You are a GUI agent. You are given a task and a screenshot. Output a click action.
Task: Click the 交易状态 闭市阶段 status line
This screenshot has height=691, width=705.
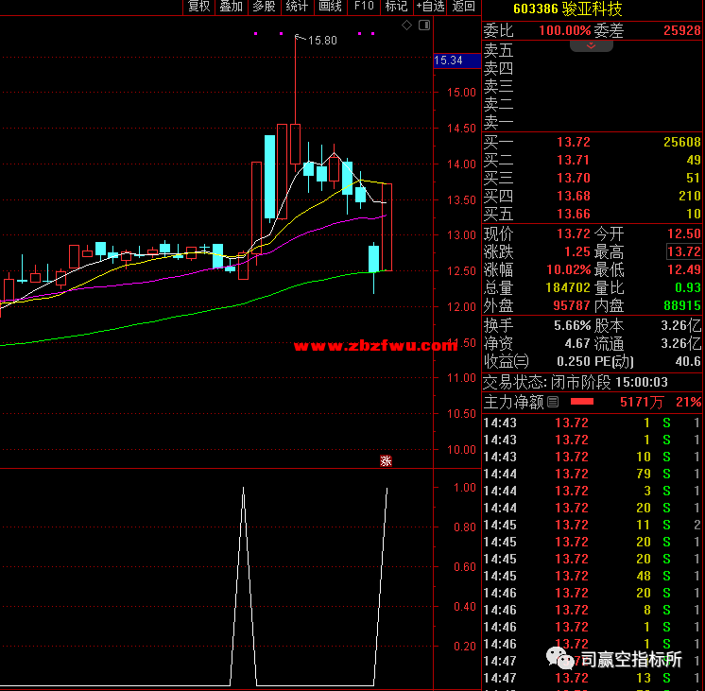[576, 383]
